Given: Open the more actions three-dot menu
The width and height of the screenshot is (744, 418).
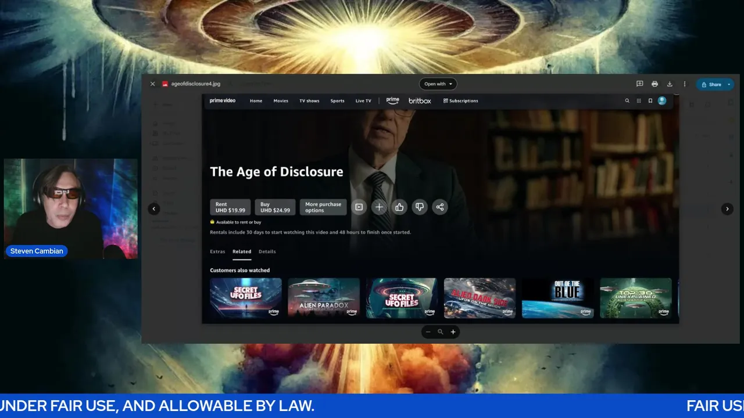Looking at the screenshot, I should (685, 84).
